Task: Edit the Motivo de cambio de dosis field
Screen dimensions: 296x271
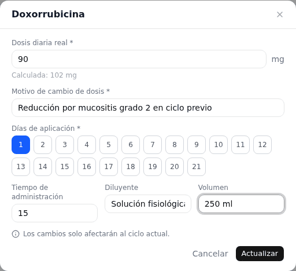Action: point(148,108)
